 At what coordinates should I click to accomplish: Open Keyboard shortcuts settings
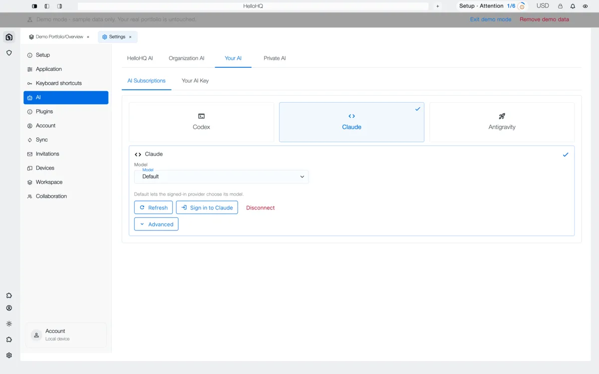click(x=66, y=83)
